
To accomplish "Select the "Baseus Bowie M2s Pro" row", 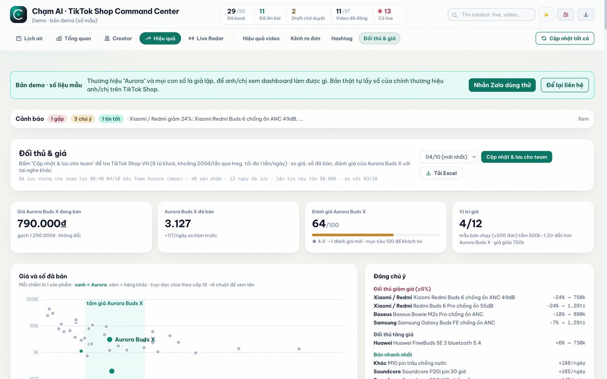I will coord(480,314).
